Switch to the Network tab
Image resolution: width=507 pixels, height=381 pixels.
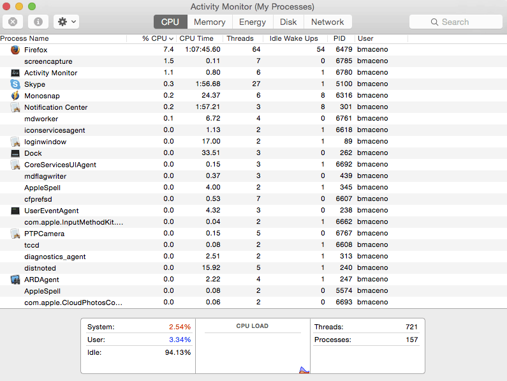(328, 22)
